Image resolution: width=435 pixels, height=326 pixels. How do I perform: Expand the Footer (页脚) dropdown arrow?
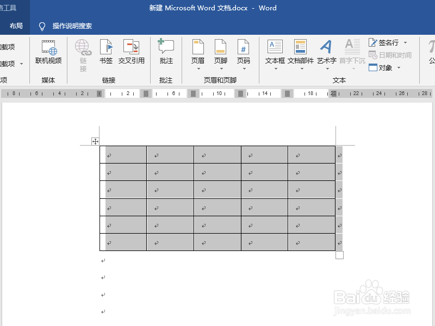point(221,69)
